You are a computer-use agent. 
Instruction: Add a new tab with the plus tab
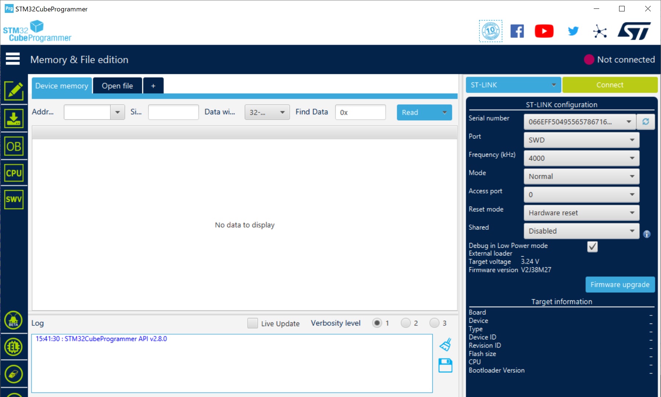[153, 86]
